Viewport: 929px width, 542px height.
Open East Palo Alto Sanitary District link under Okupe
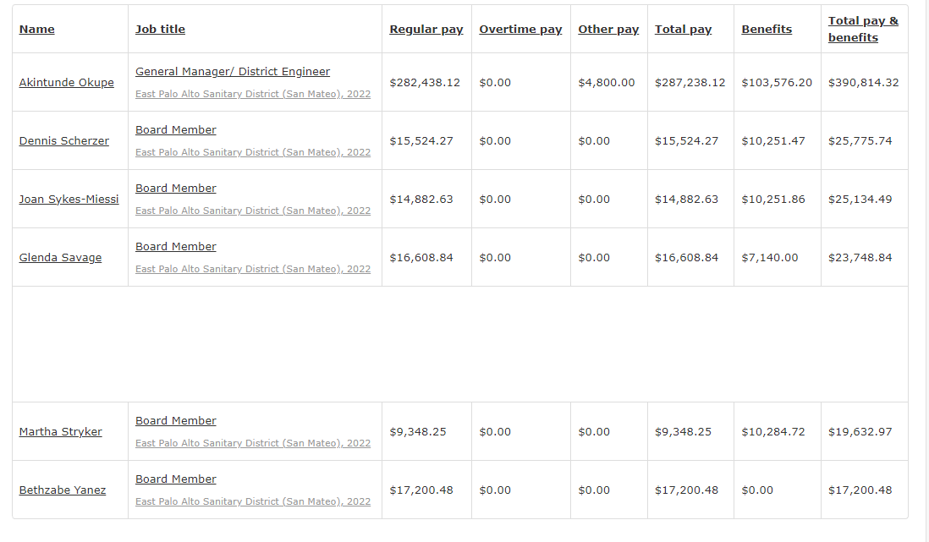pos(253,94)
